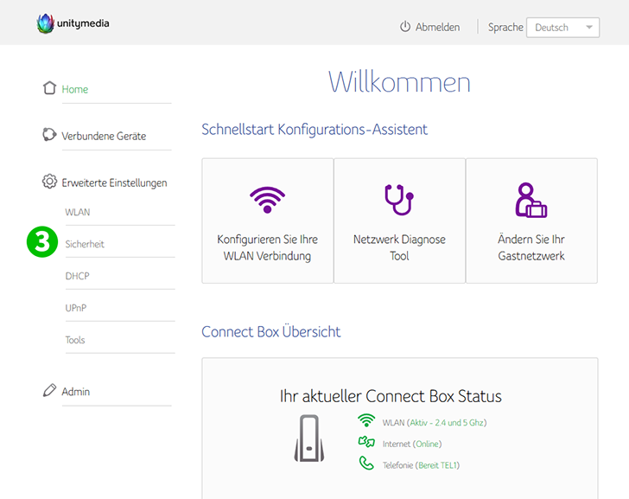
Task: Click 'Ihr aktueller Connect Box Status' title
Action: [391, 396]
